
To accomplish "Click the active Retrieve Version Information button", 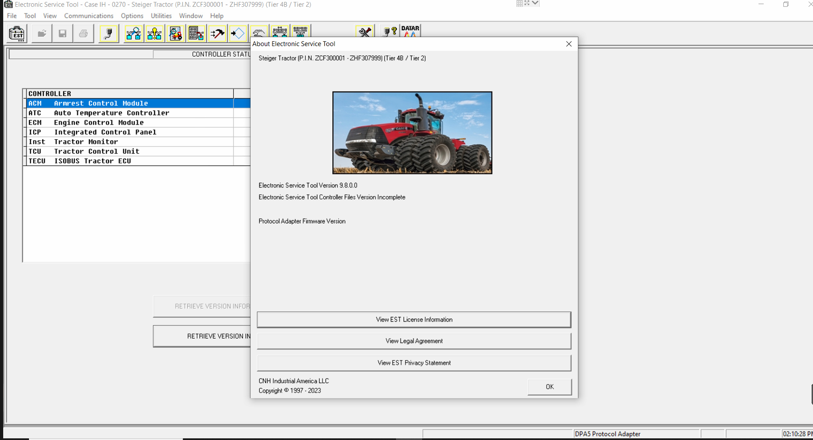I will pos(202,336).
